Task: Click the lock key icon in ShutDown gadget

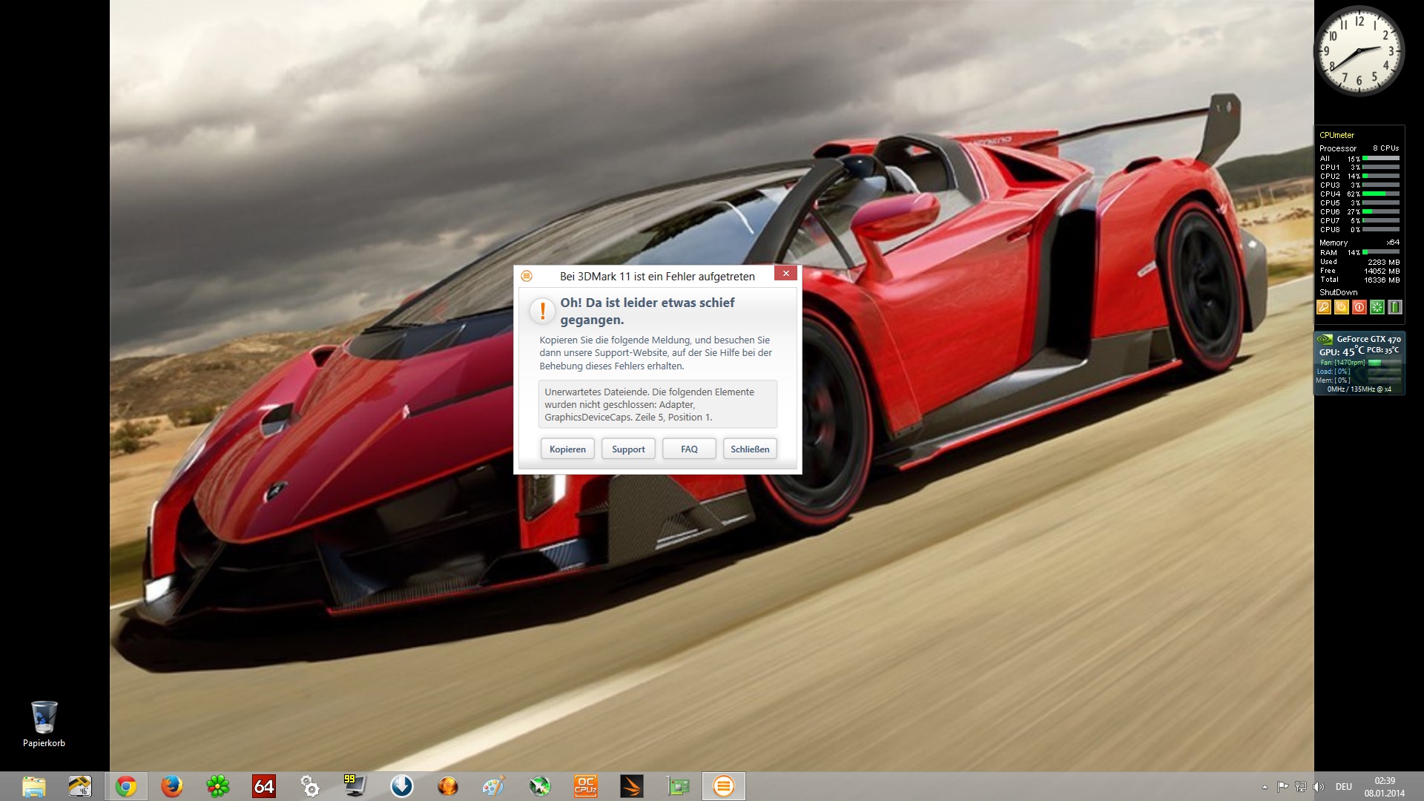Action: pyautogui.click(x=1324, y=307)
